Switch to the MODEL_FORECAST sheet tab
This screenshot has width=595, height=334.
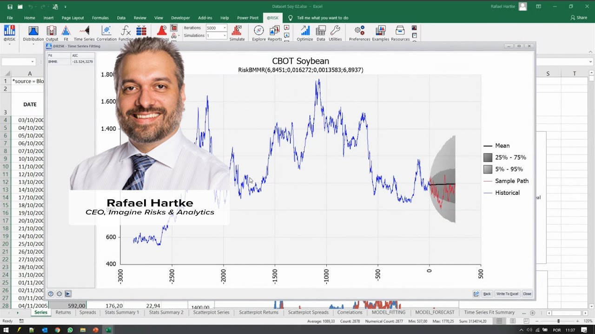(x=435, y=312)
